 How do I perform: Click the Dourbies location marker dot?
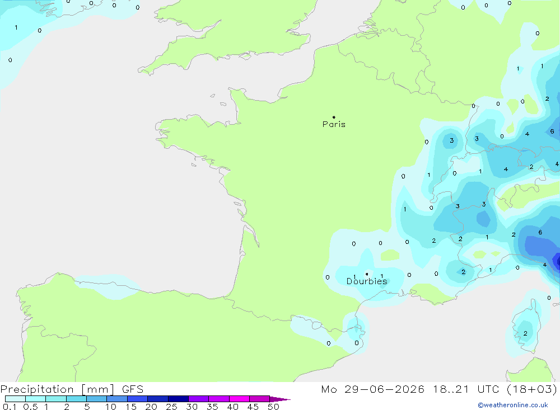[367, 274]
